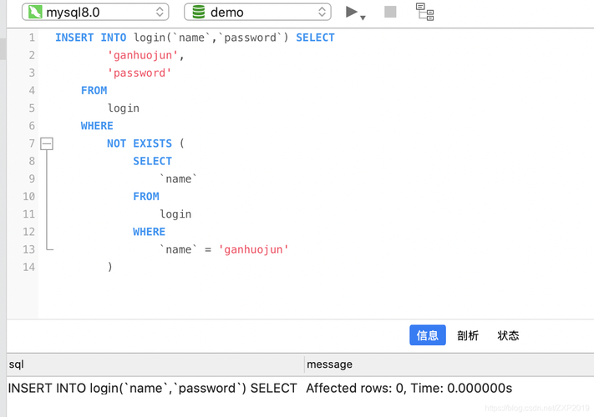Click closing parenthesis on line 14

click(x=109, y=267)
